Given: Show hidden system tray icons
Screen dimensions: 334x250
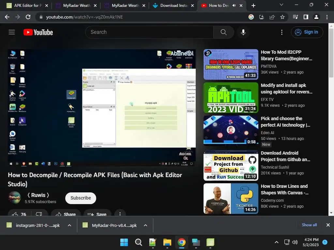Looking at the screenshot, I should (x=277, y=242).
